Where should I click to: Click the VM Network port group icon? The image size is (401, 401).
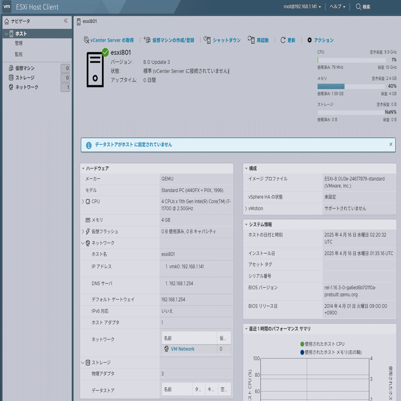(x=166, y=349)
